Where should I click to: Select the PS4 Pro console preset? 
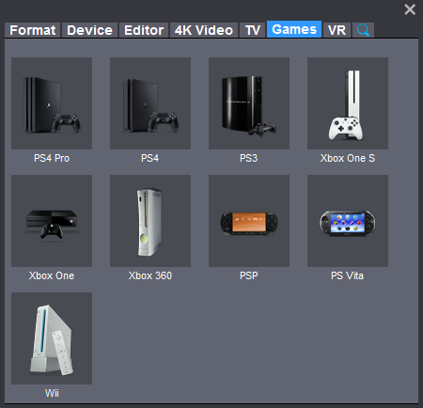(x=52, y=103)
